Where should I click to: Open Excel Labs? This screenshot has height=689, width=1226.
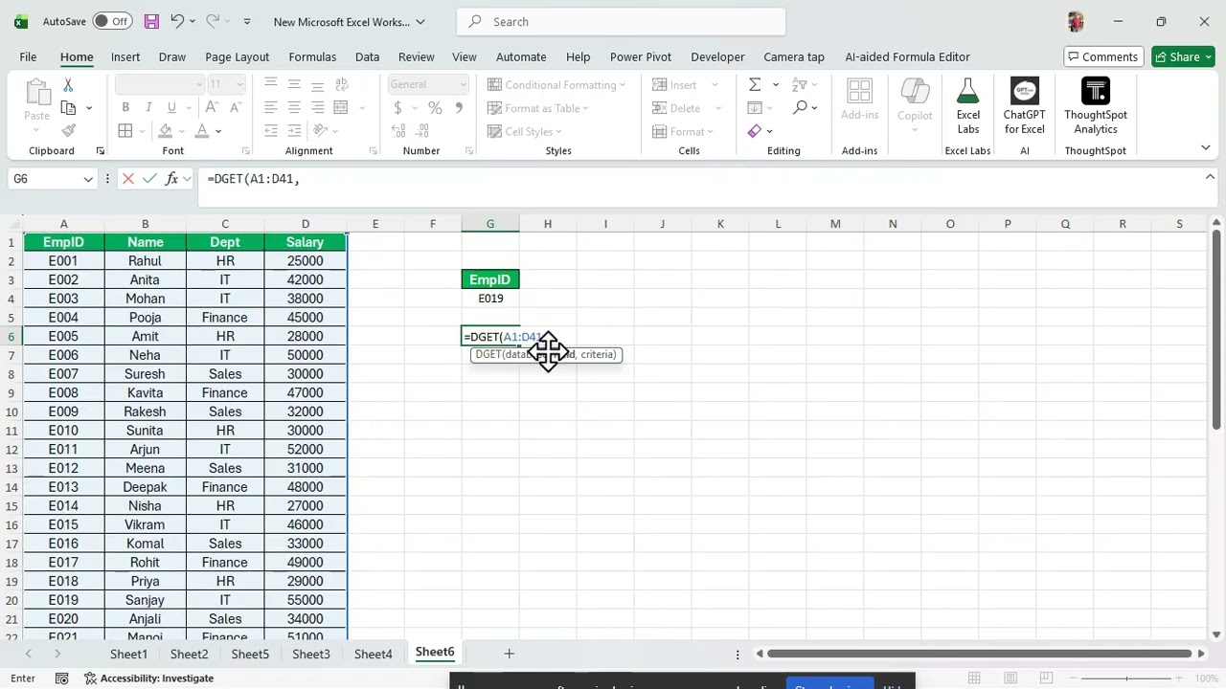968,105
